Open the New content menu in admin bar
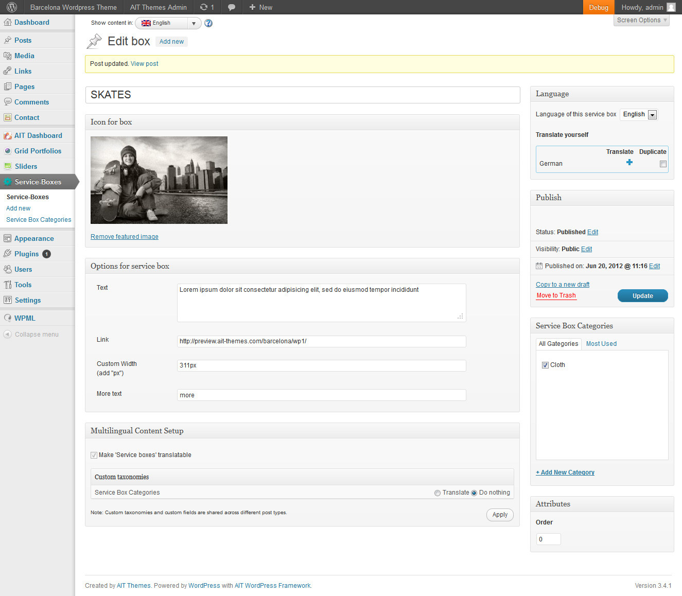The image size is (682, 596). (260, 7)
